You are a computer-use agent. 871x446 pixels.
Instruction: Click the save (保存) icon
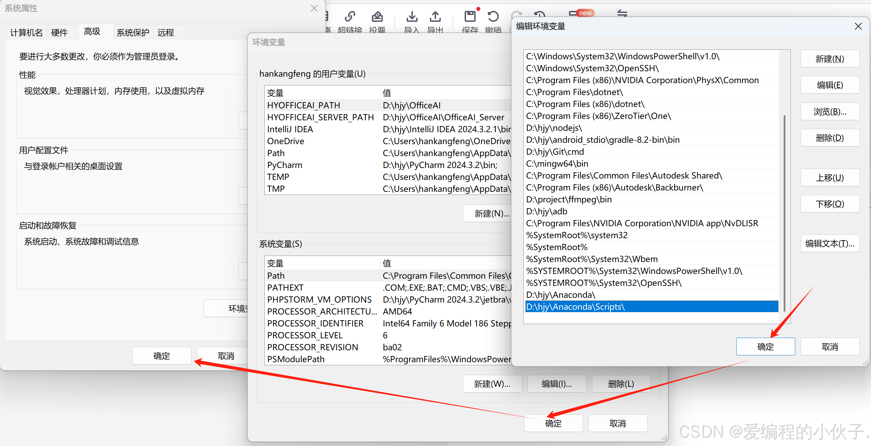tap(470, 16)
